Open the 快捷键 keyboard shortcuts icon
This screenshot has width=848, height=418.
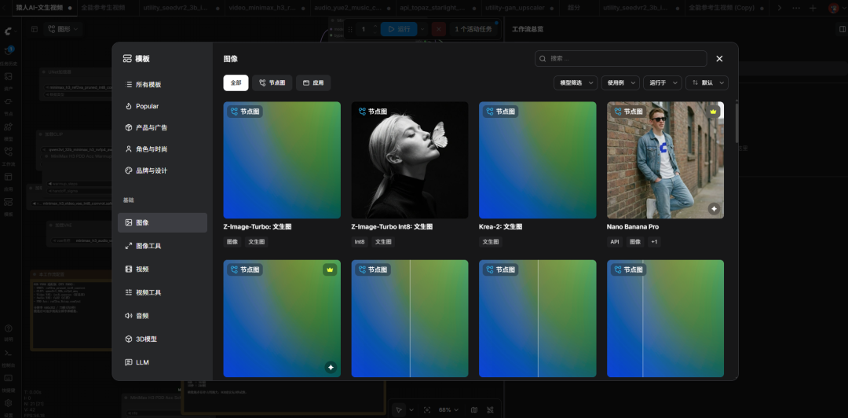(x=8, y=380)
